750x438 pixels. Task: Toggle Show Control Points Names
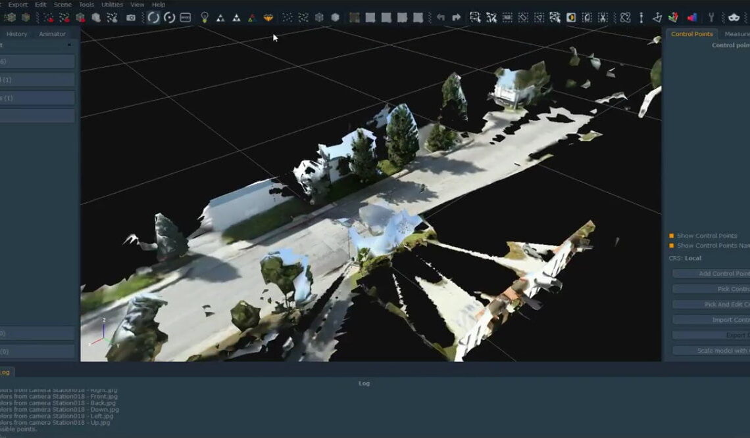coord(671,246)
